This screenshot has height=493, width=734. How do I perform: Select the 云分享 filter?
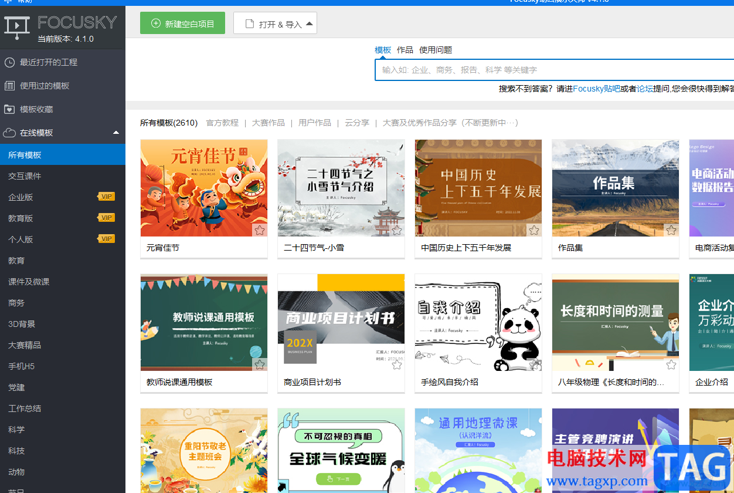[x=357, y=123]
